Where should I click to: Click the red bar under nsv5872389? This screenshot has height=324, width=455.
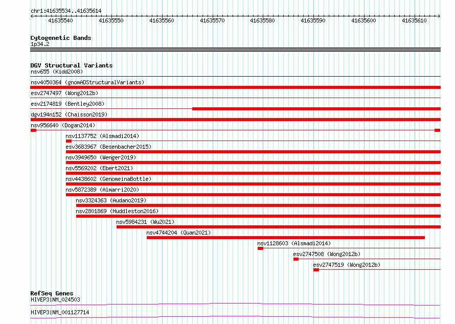(x=254, y=195)
